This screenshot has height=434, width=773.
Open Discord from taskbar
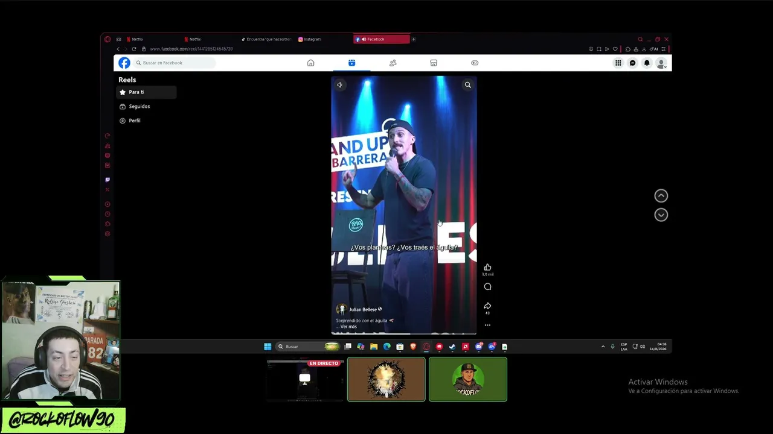478,347
